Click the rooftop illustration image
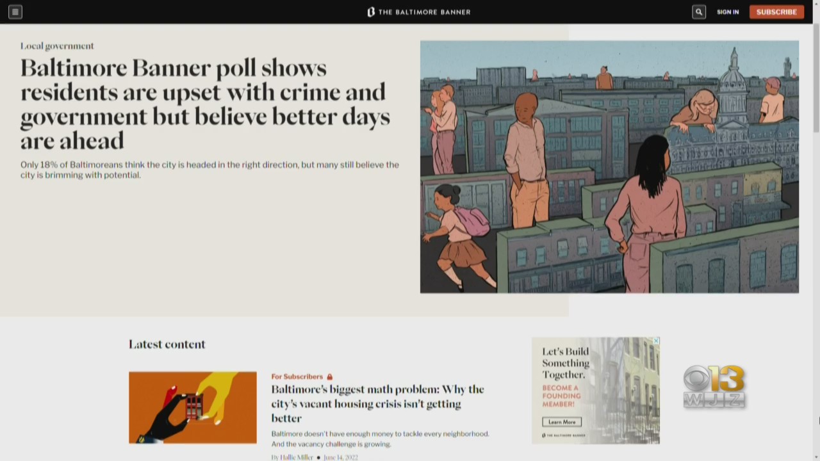 coord(609,166)
